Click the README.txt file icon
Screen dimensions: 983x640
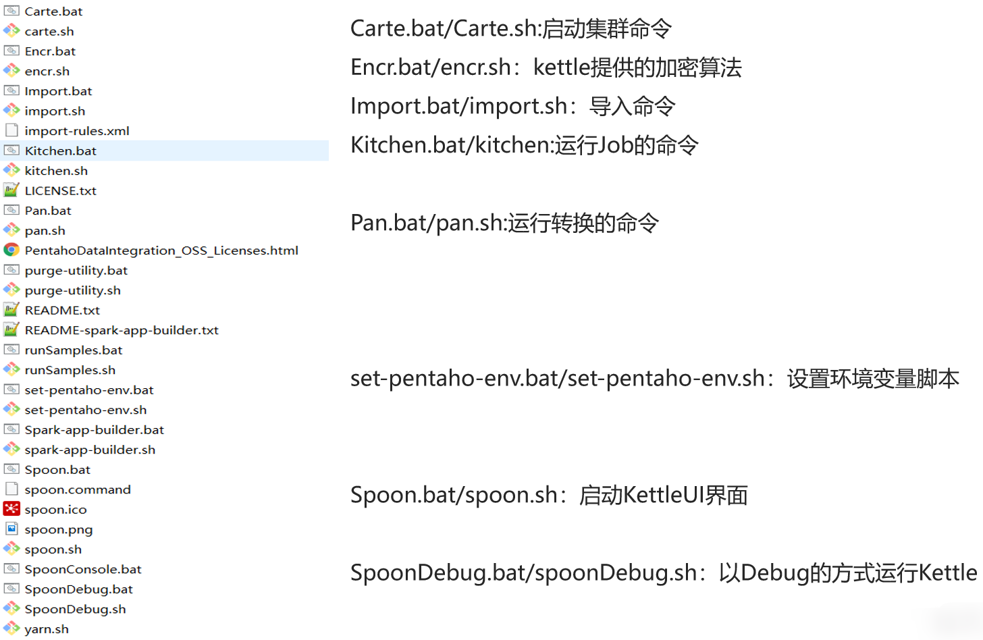coord(11,310)
